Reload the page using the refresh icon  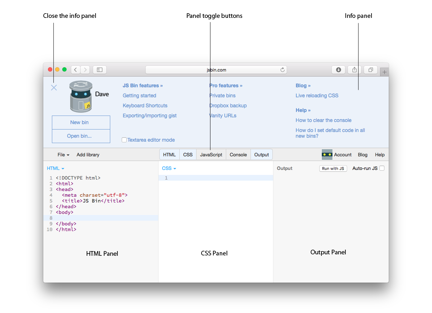point(282,70)
